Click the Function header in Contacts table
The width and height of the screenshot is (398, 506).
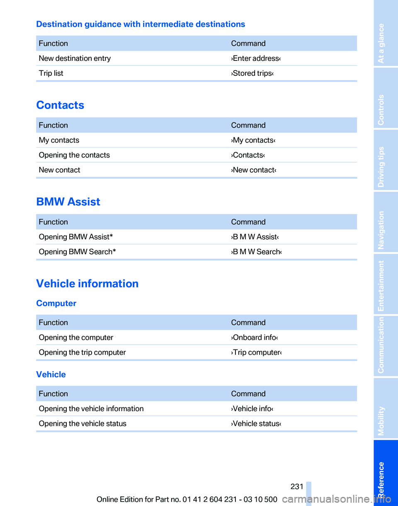[53, 125]
